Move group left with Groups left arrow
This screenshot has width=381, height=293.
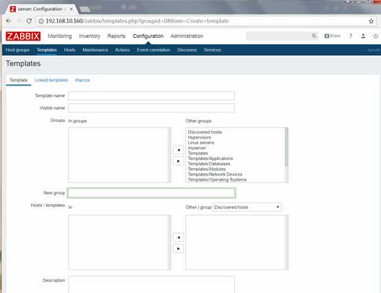click(178, 150)
